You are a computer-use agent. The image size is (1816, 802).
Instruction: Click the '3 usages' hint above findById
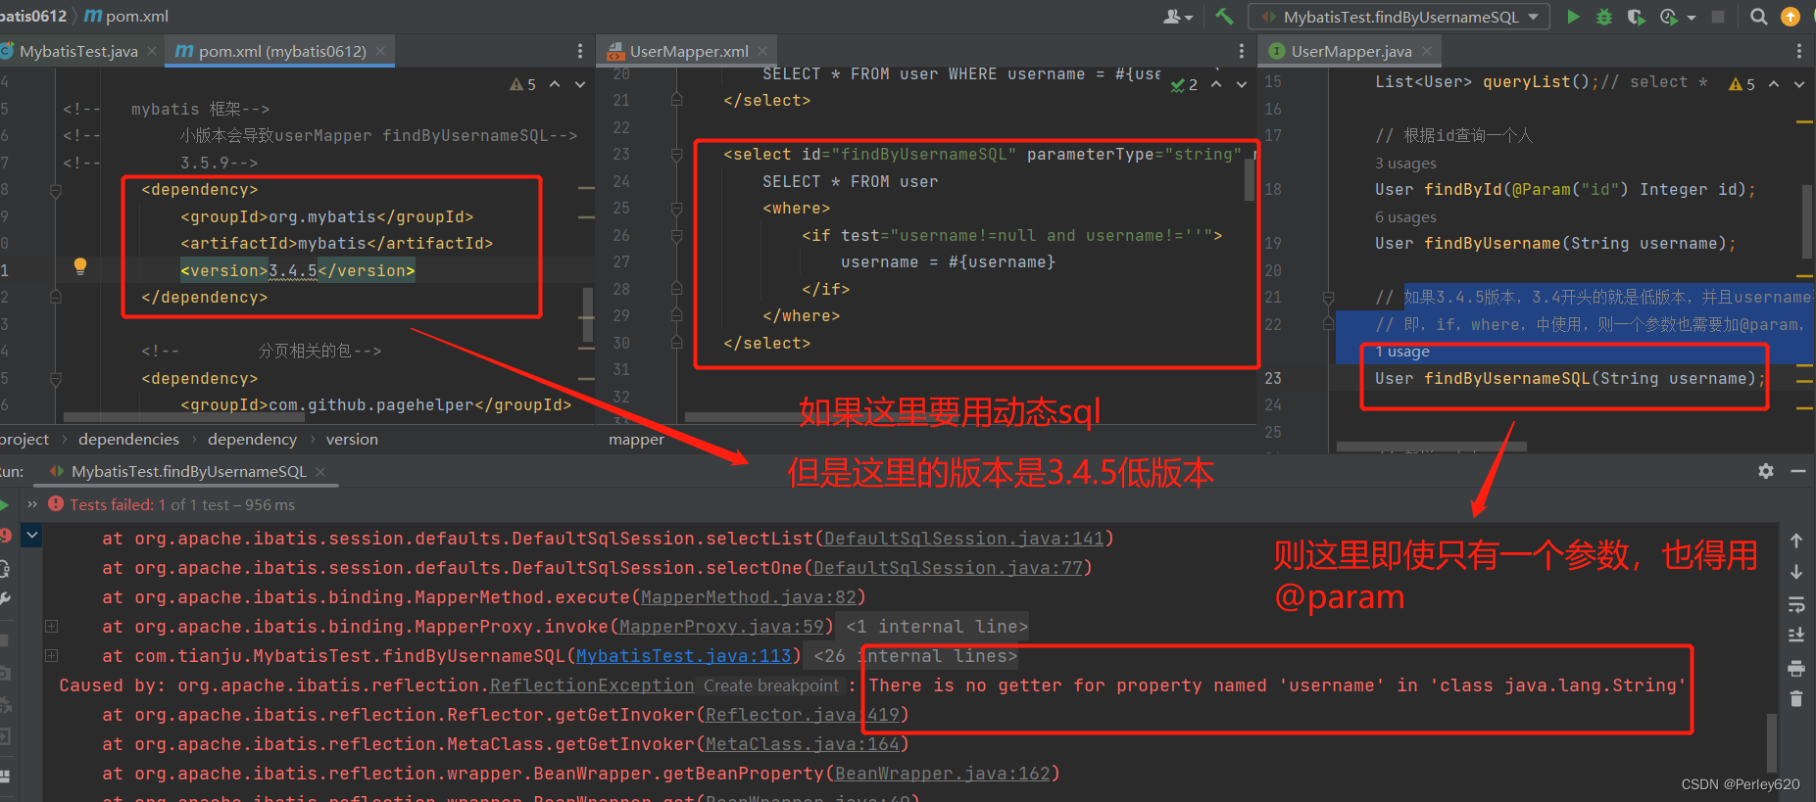(x=1405, y=164)
